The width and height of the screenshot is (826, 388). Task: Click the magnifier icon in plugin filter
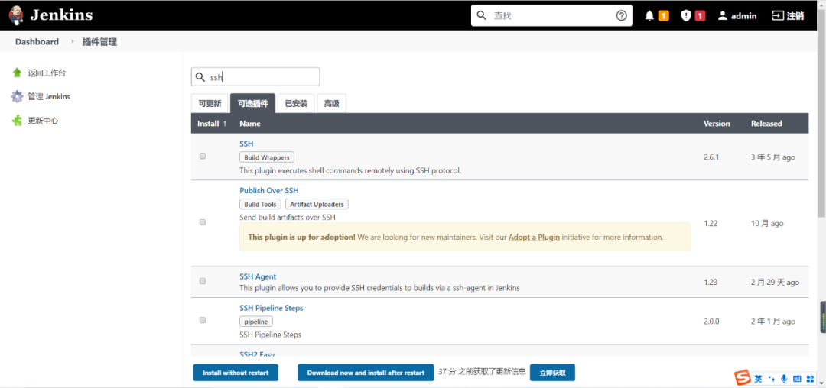(x=200, y=77)
